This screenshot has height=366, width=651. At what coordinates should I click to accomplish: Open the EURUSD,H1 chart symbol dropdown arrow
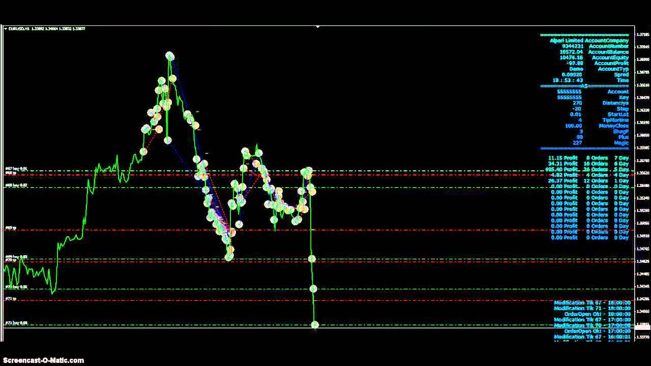[x=6, y=29]
